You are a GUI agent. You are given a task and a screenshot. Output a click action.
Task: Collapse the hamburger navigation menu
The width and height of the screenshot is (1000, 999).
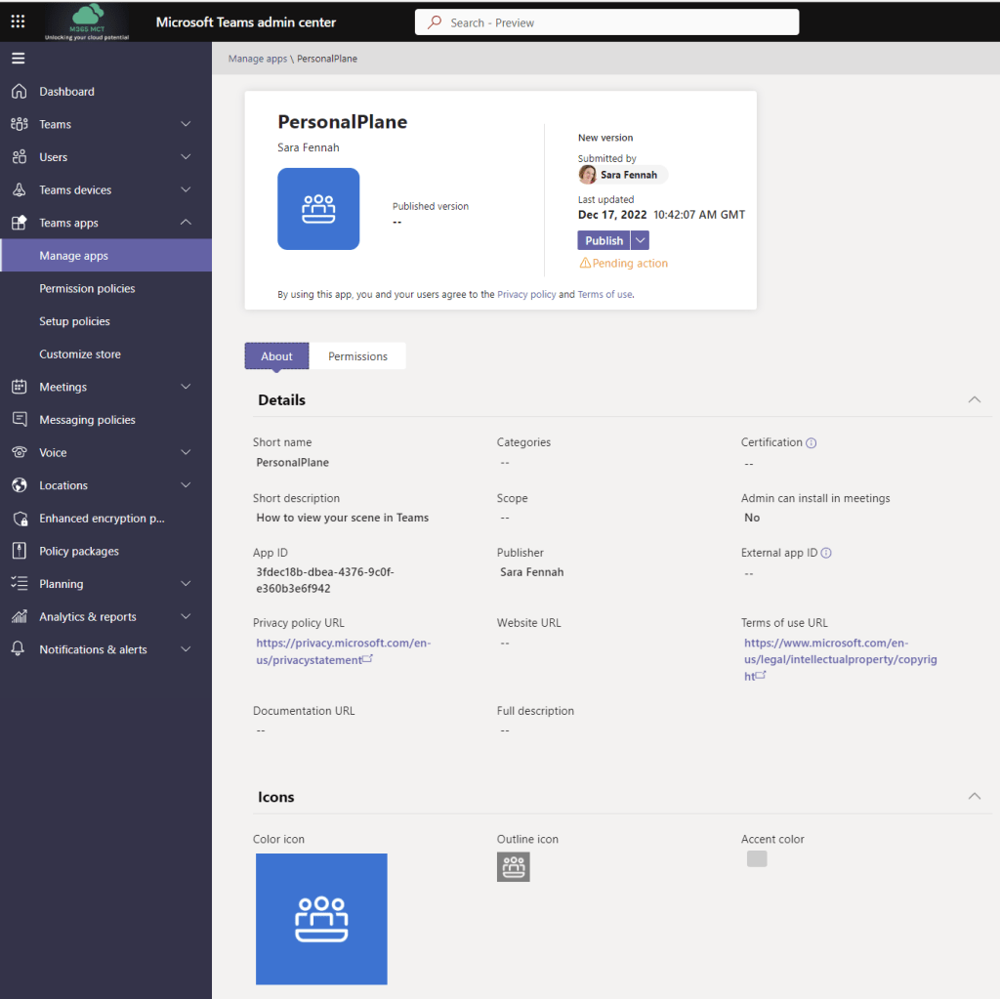coord(19,59)
